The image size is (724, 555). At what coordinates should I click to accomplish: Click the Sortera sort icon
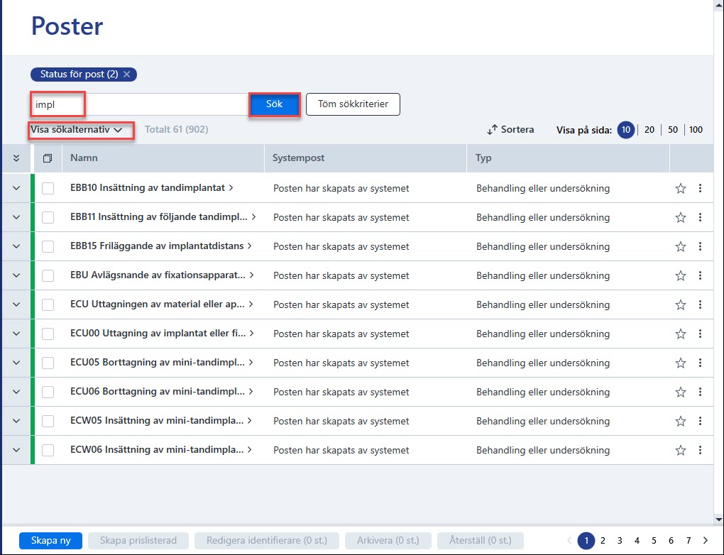[492, 130]
